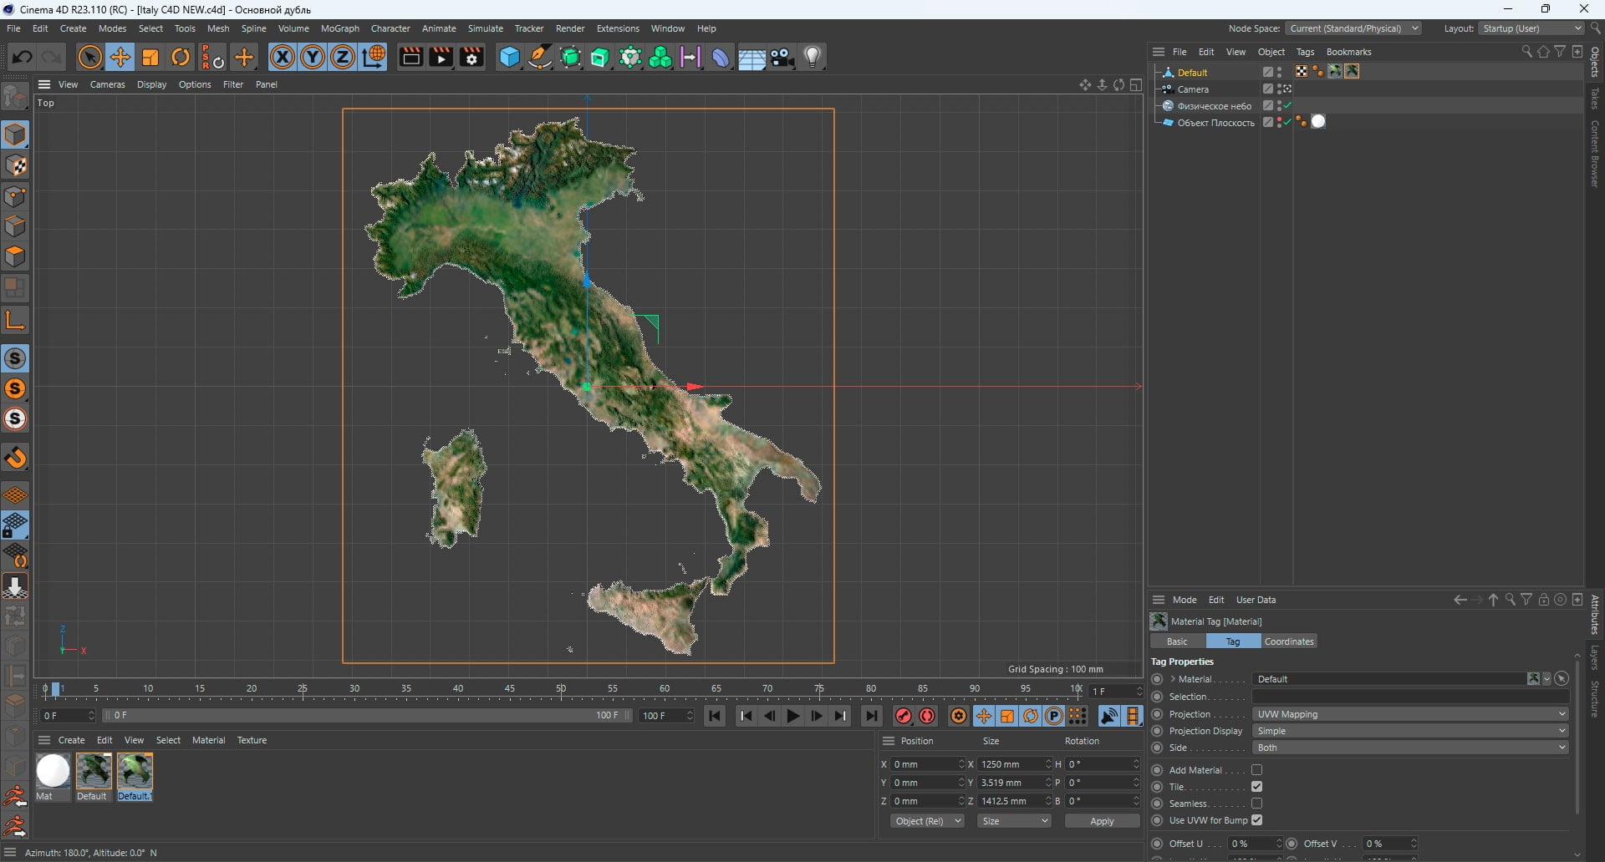Toggle Camera object visibility dots
The image size is (1605, 862).
1280,89
